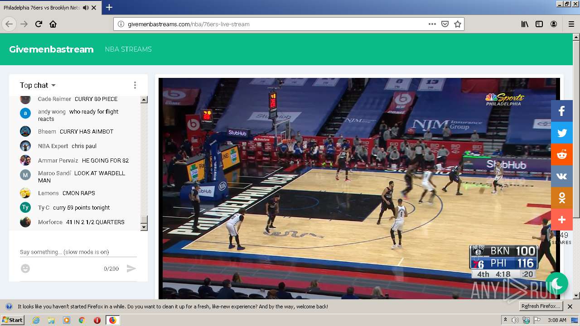Open page actions ellipsis menu

tap(432, 24)
